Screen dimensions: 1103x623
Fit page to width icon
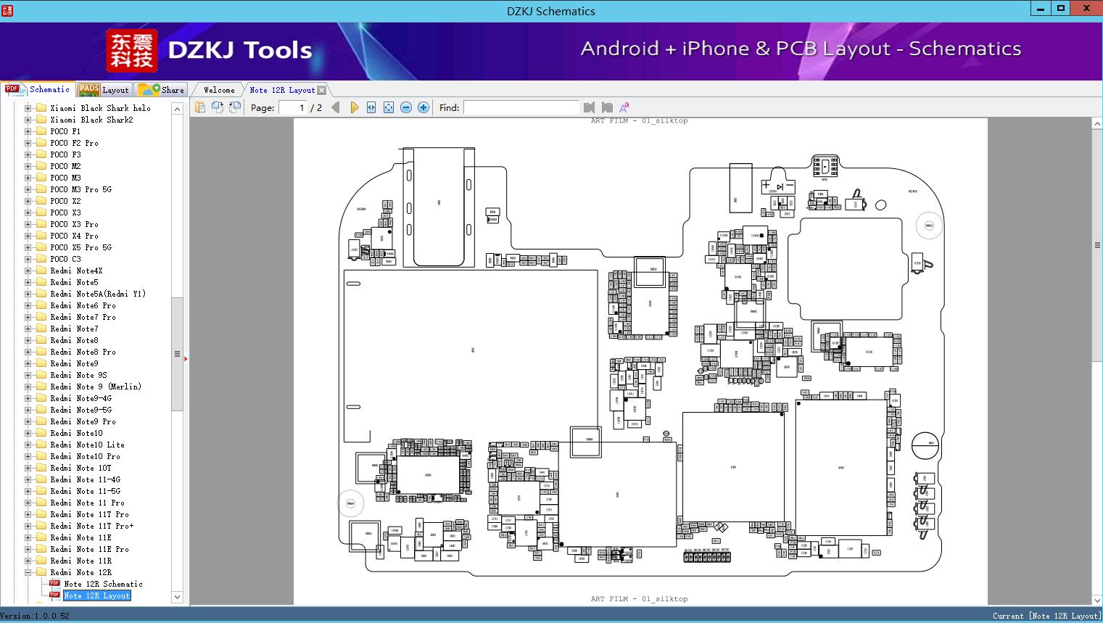tap(371, 107)
